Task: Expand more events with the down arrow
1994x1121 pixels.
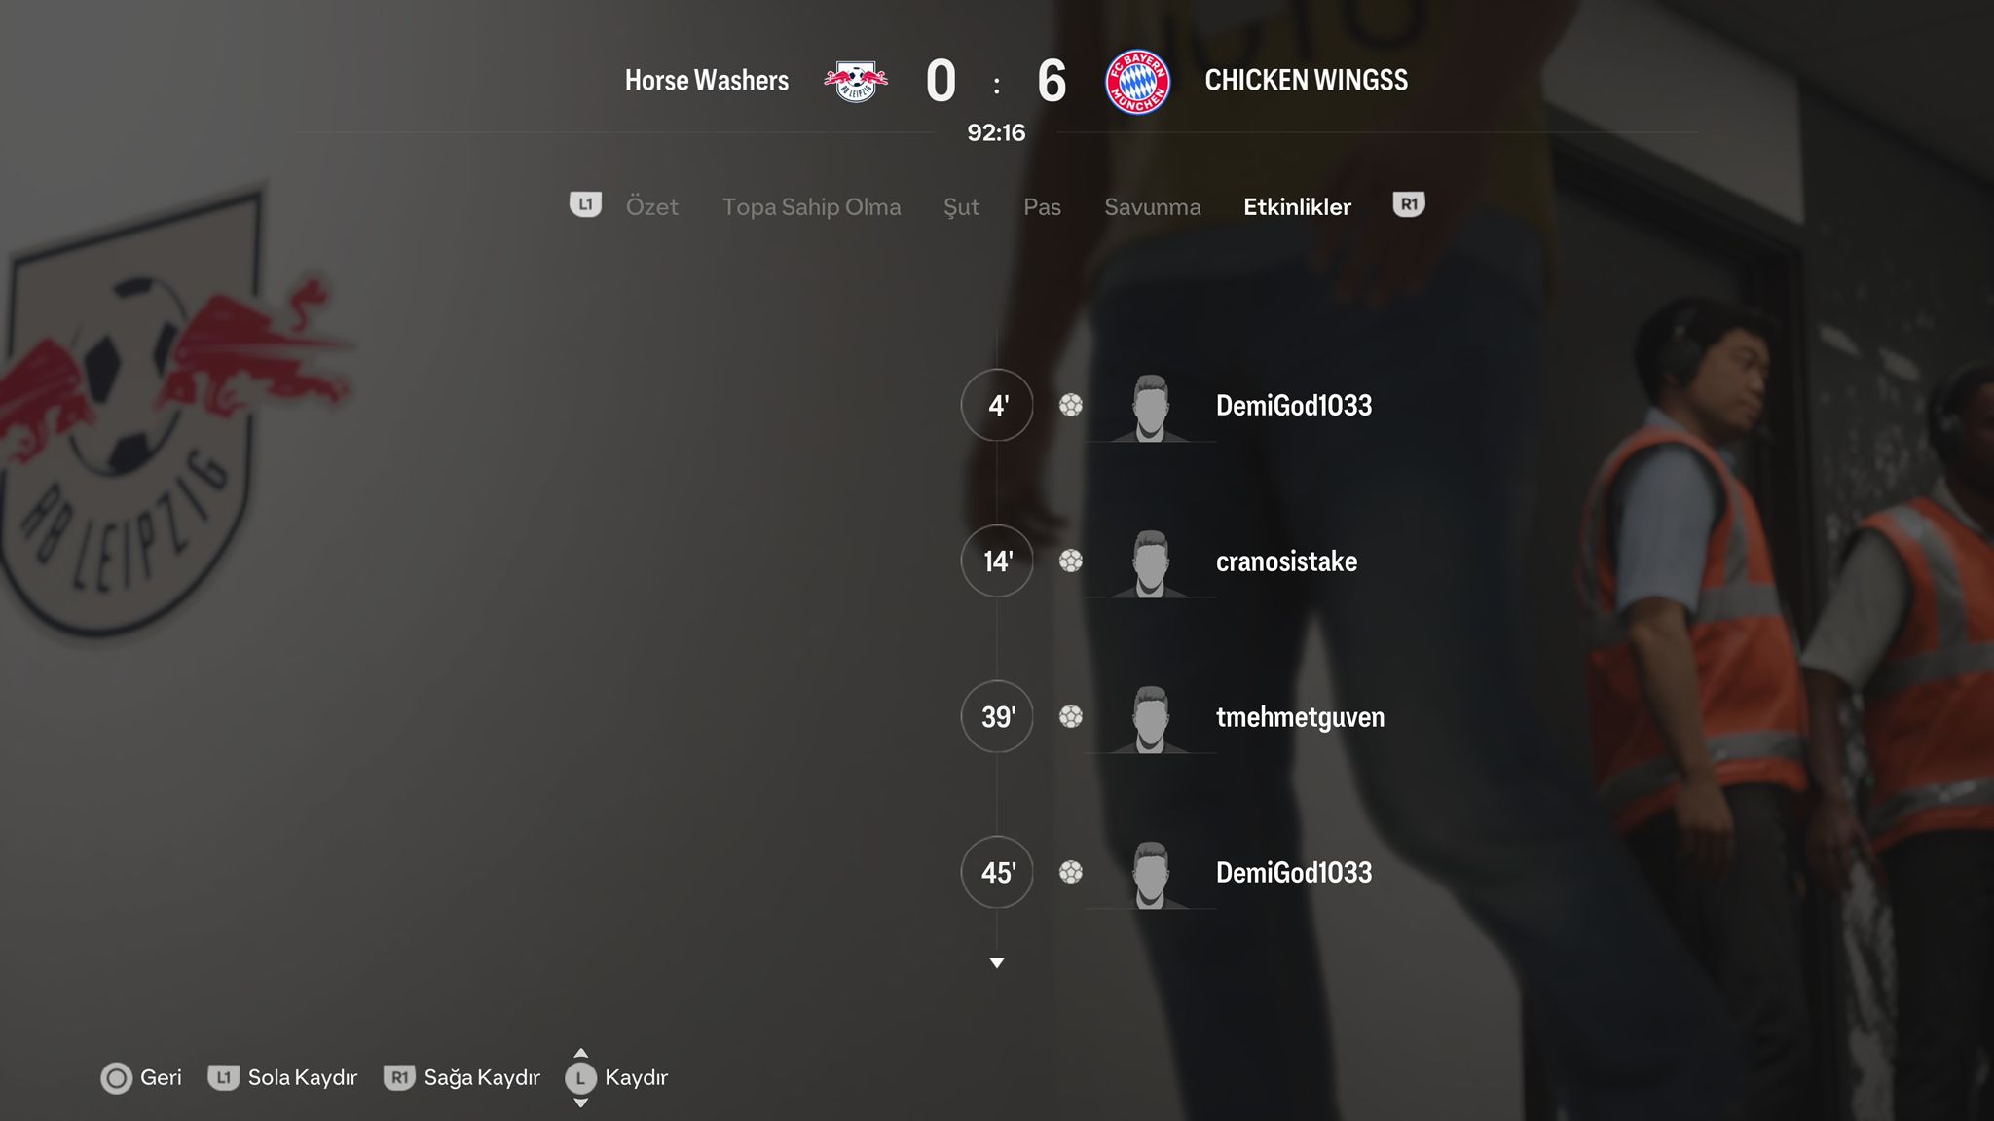Action: (997, 962)
